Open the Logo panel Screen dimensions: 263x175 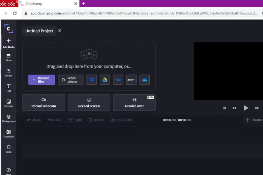8,149
